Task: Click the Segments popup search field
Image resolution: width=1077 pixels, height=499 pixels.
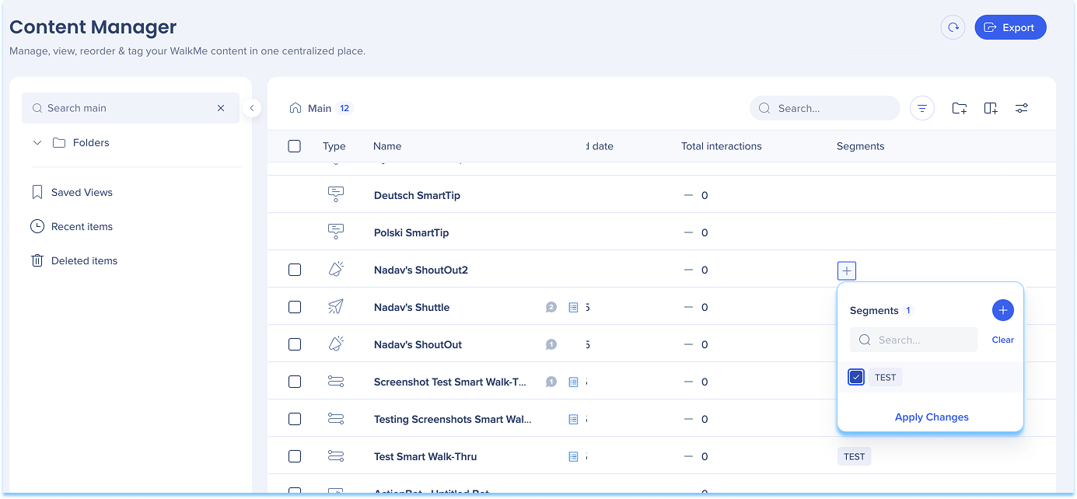Action: coord(921,340)
